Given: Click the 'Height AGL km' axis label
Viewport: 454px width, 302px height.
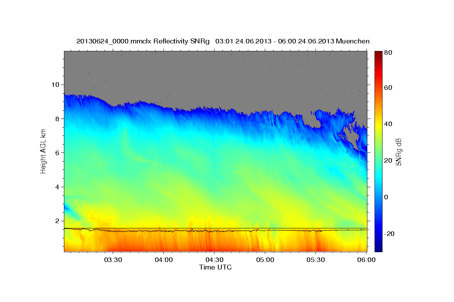Looking at the screenshot, I should pos(43,151).
